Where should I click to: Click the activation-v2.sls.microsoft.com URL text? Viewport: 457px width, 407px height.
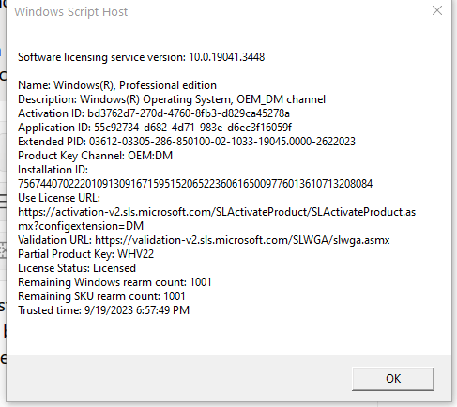217,212
